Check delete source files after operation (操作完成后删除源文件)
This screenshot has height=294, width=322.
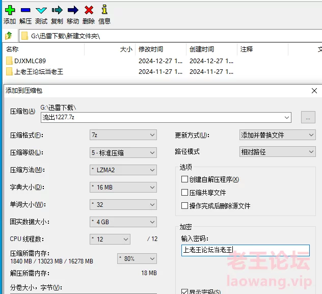tap(185, 206)
